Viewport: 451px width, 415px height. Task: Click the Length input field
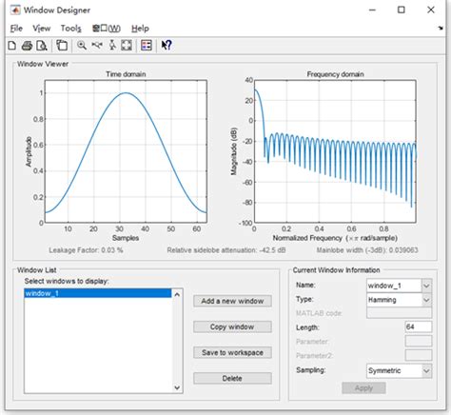coord(419,326)
